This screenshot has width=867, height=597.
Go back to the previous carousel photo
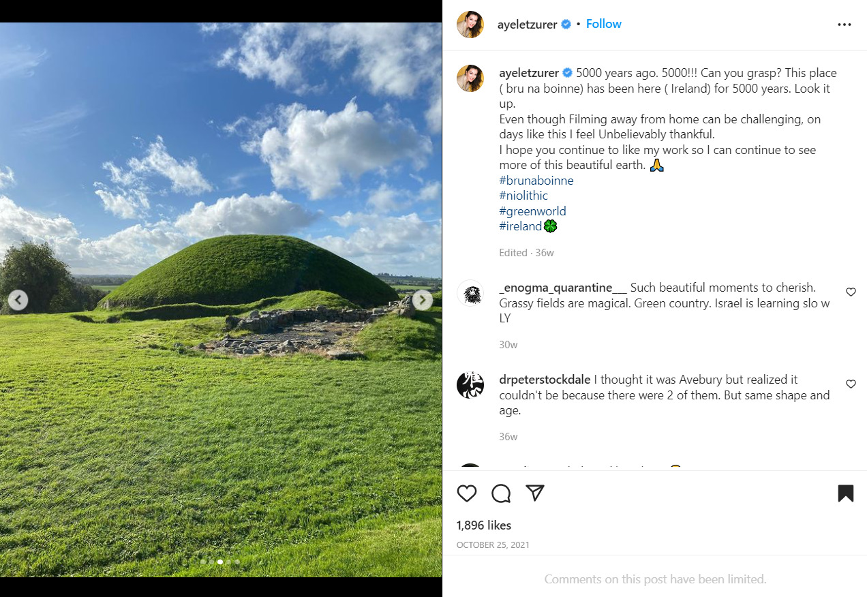(18, 299)
